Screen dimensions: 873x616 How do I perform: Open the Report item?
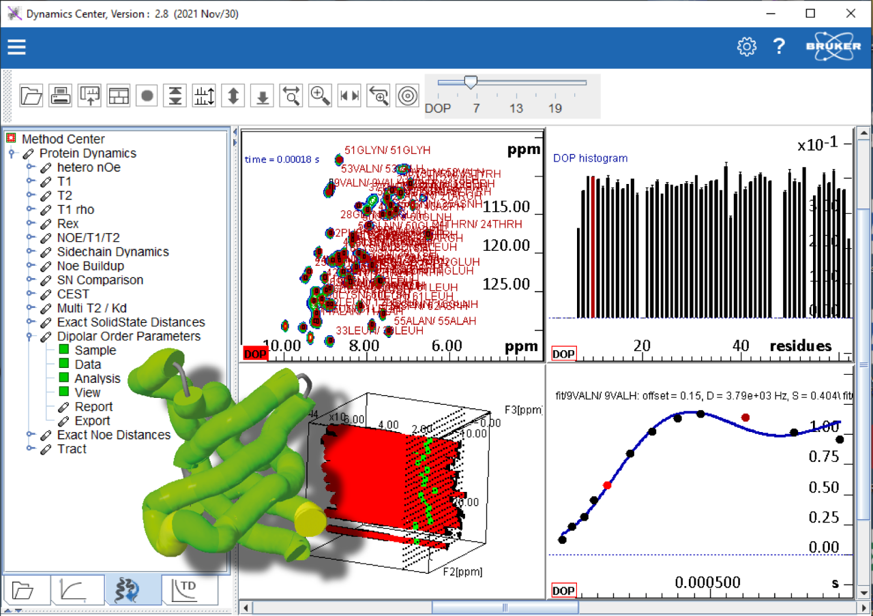point(93,407)
